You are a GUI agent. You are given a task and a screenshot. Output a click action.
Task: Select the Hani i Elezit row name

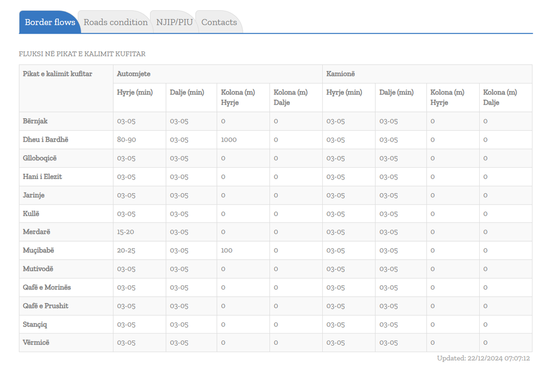(x=43, y=177)
